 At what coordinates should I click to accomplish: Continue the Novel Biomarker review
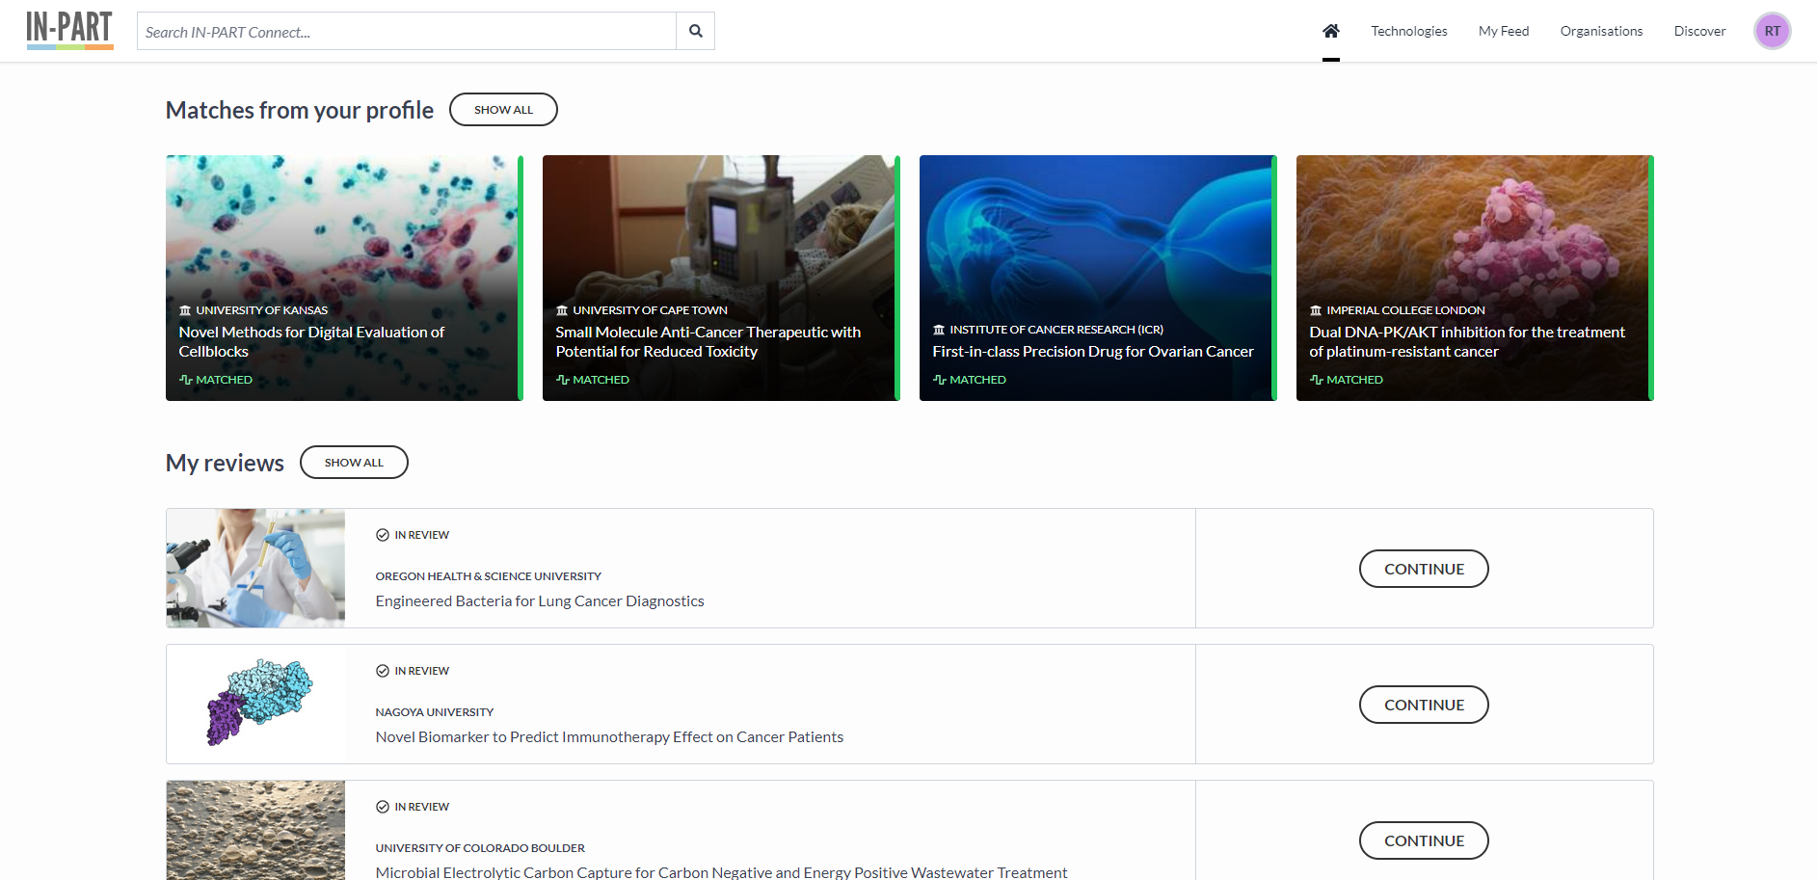1424,705
